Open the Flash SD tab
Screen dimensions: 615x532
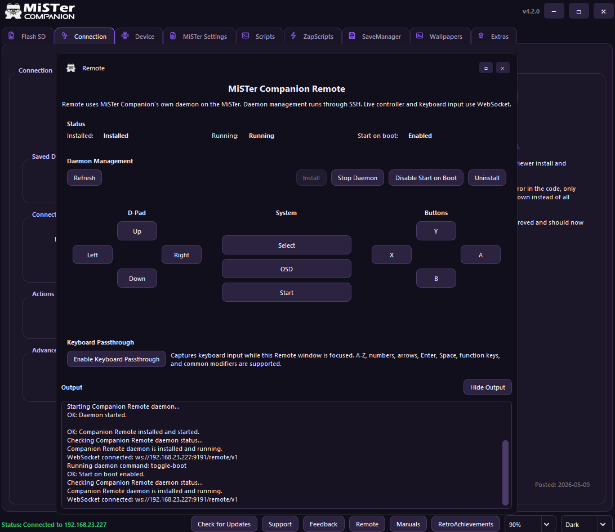(28, 36)
